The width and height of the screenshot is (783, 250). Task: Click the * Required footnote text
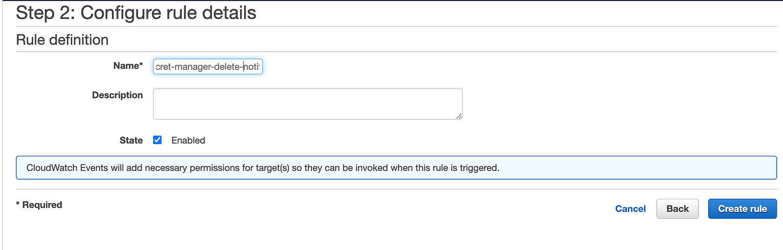tap(39, 205)
